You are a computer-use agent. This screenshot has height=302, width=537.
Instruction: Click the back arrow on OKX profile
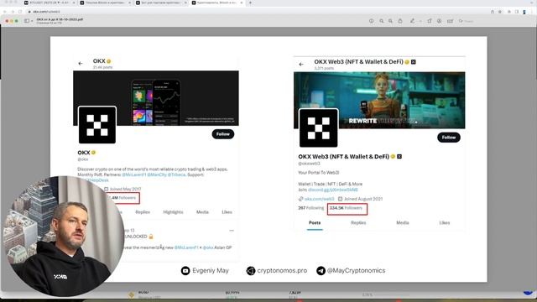(81, 64)
